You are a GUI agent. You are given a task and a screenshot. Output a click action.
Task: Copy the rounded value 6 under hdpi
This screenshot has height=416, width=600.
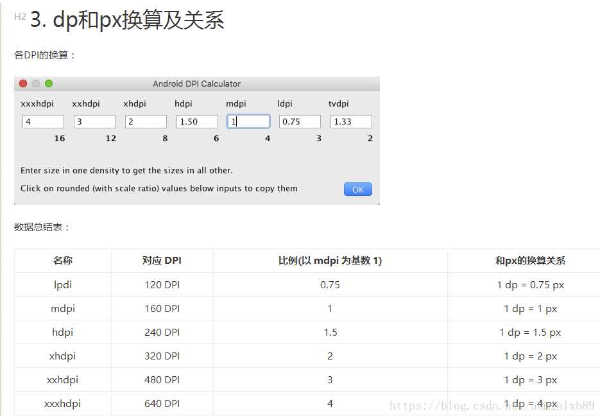pos(216,139)
